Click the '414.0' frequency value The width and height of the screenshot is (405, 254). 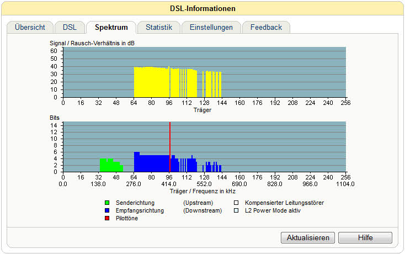[x=169, y=184]
